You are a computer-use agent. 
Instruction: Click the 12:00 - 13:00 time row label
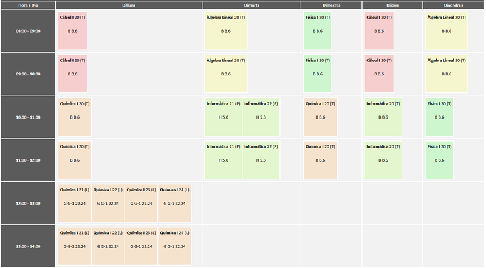[x=28, y=203]
